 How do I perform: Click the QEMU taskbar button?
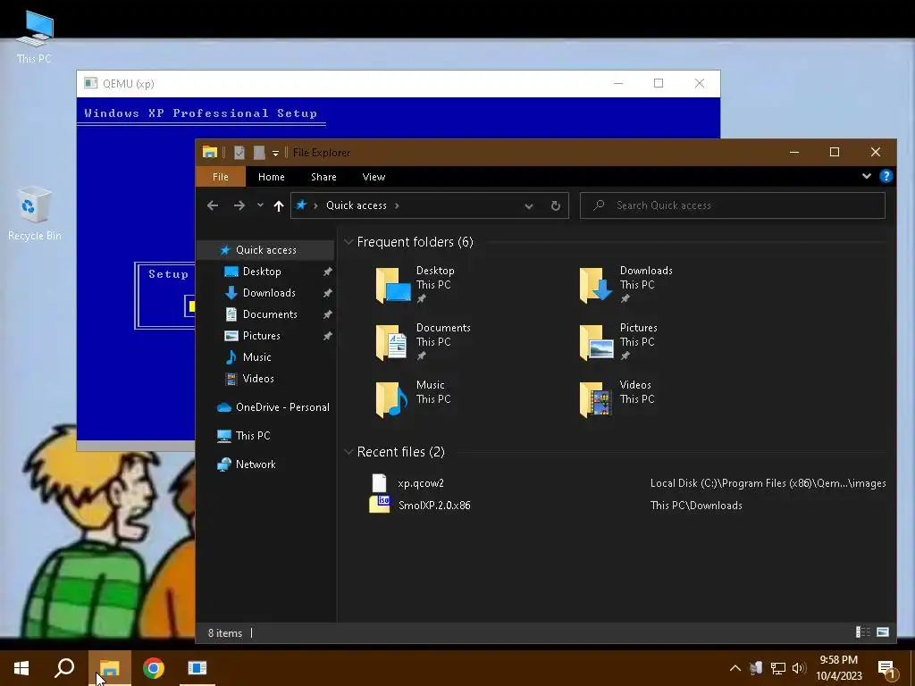point(197,668)
